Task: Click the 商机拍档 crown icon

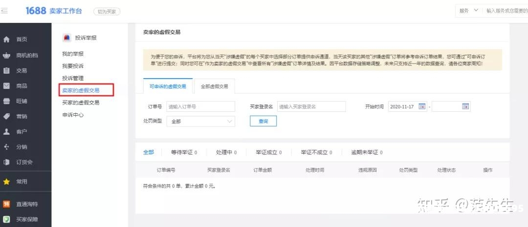Action: coord(6,55)
